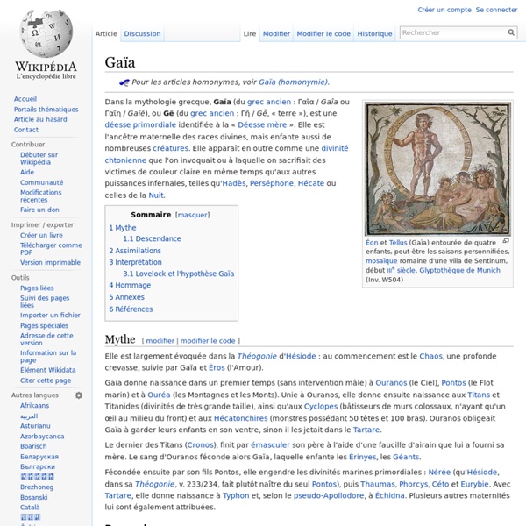
Task: Switch to Brezhoneg language version
Action: pos(37,487)
